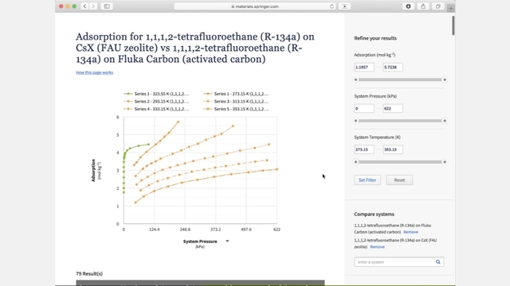Click the Reset filter button
The height and width of the screenshot is (286, 510).
tap(399, 180)
